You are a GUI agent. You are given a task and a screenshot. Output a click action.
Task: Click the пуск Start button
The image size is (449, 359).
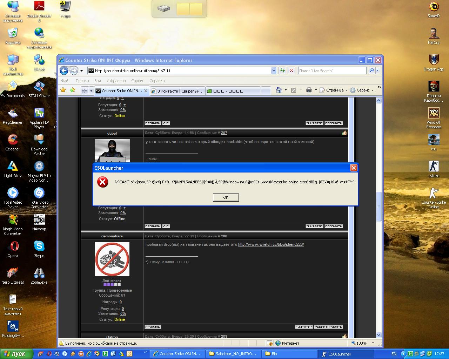tap(17, 354)
